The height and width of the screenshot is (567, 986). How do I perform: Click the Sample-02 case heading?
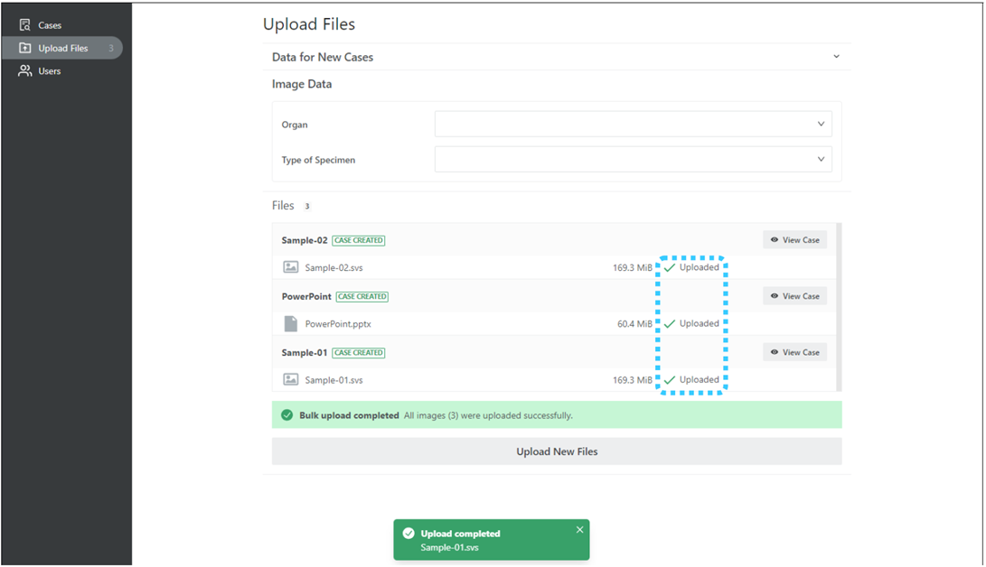(305, 240)
